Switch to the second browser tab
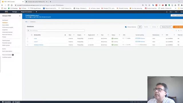 [36, 2]
